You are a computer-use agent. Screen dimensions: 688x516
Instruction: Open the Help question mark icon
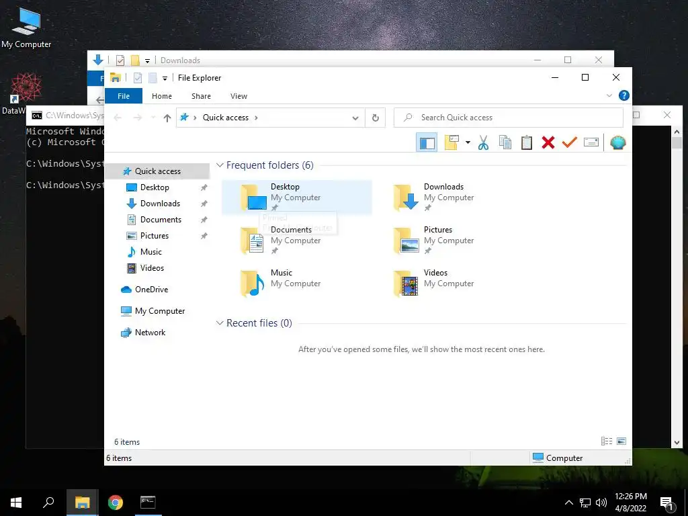coord(624,95)
